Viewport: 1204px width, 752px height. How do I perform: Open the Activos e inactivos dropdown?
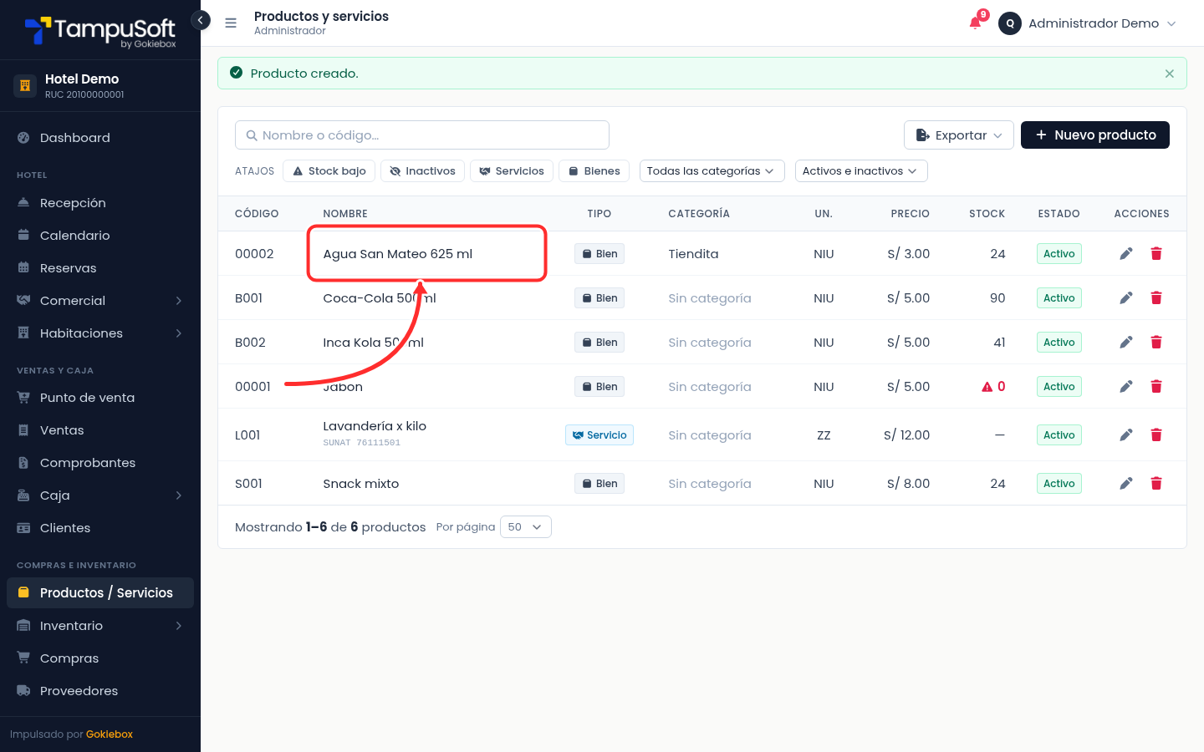coord(861,171)
